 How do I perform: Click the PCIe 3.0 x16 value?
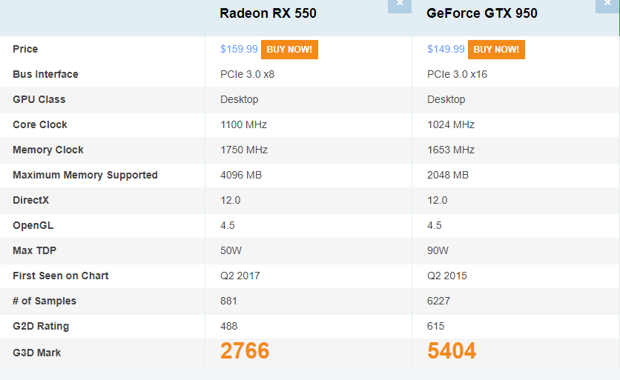click(457, 74)
